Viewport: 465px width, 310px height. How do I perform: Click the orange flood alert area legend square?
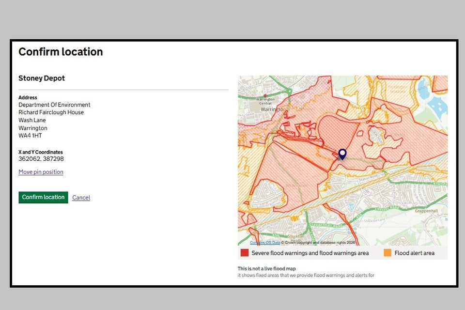(x=387, y=253)
